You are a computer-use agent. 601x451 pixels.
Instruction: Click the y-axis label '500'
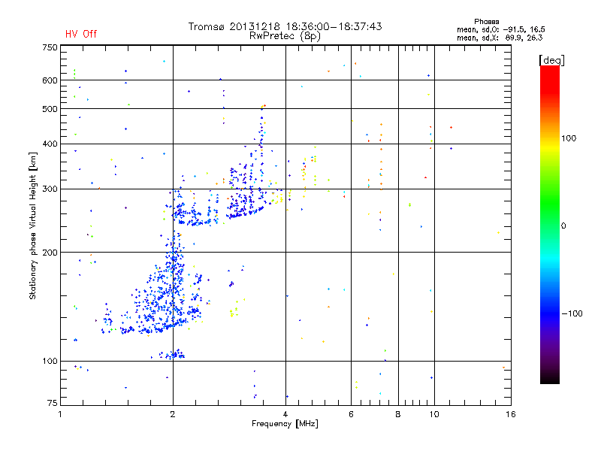coord(50,109)
